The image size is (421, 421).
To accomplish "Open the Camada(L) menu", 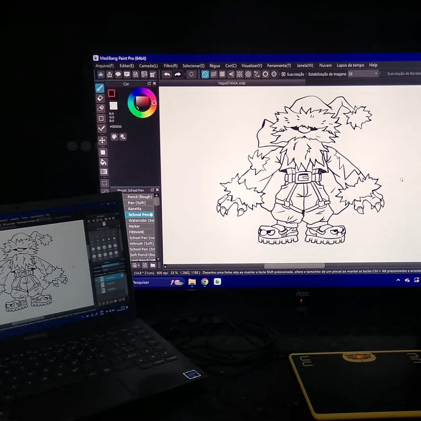I will [149, 66].
